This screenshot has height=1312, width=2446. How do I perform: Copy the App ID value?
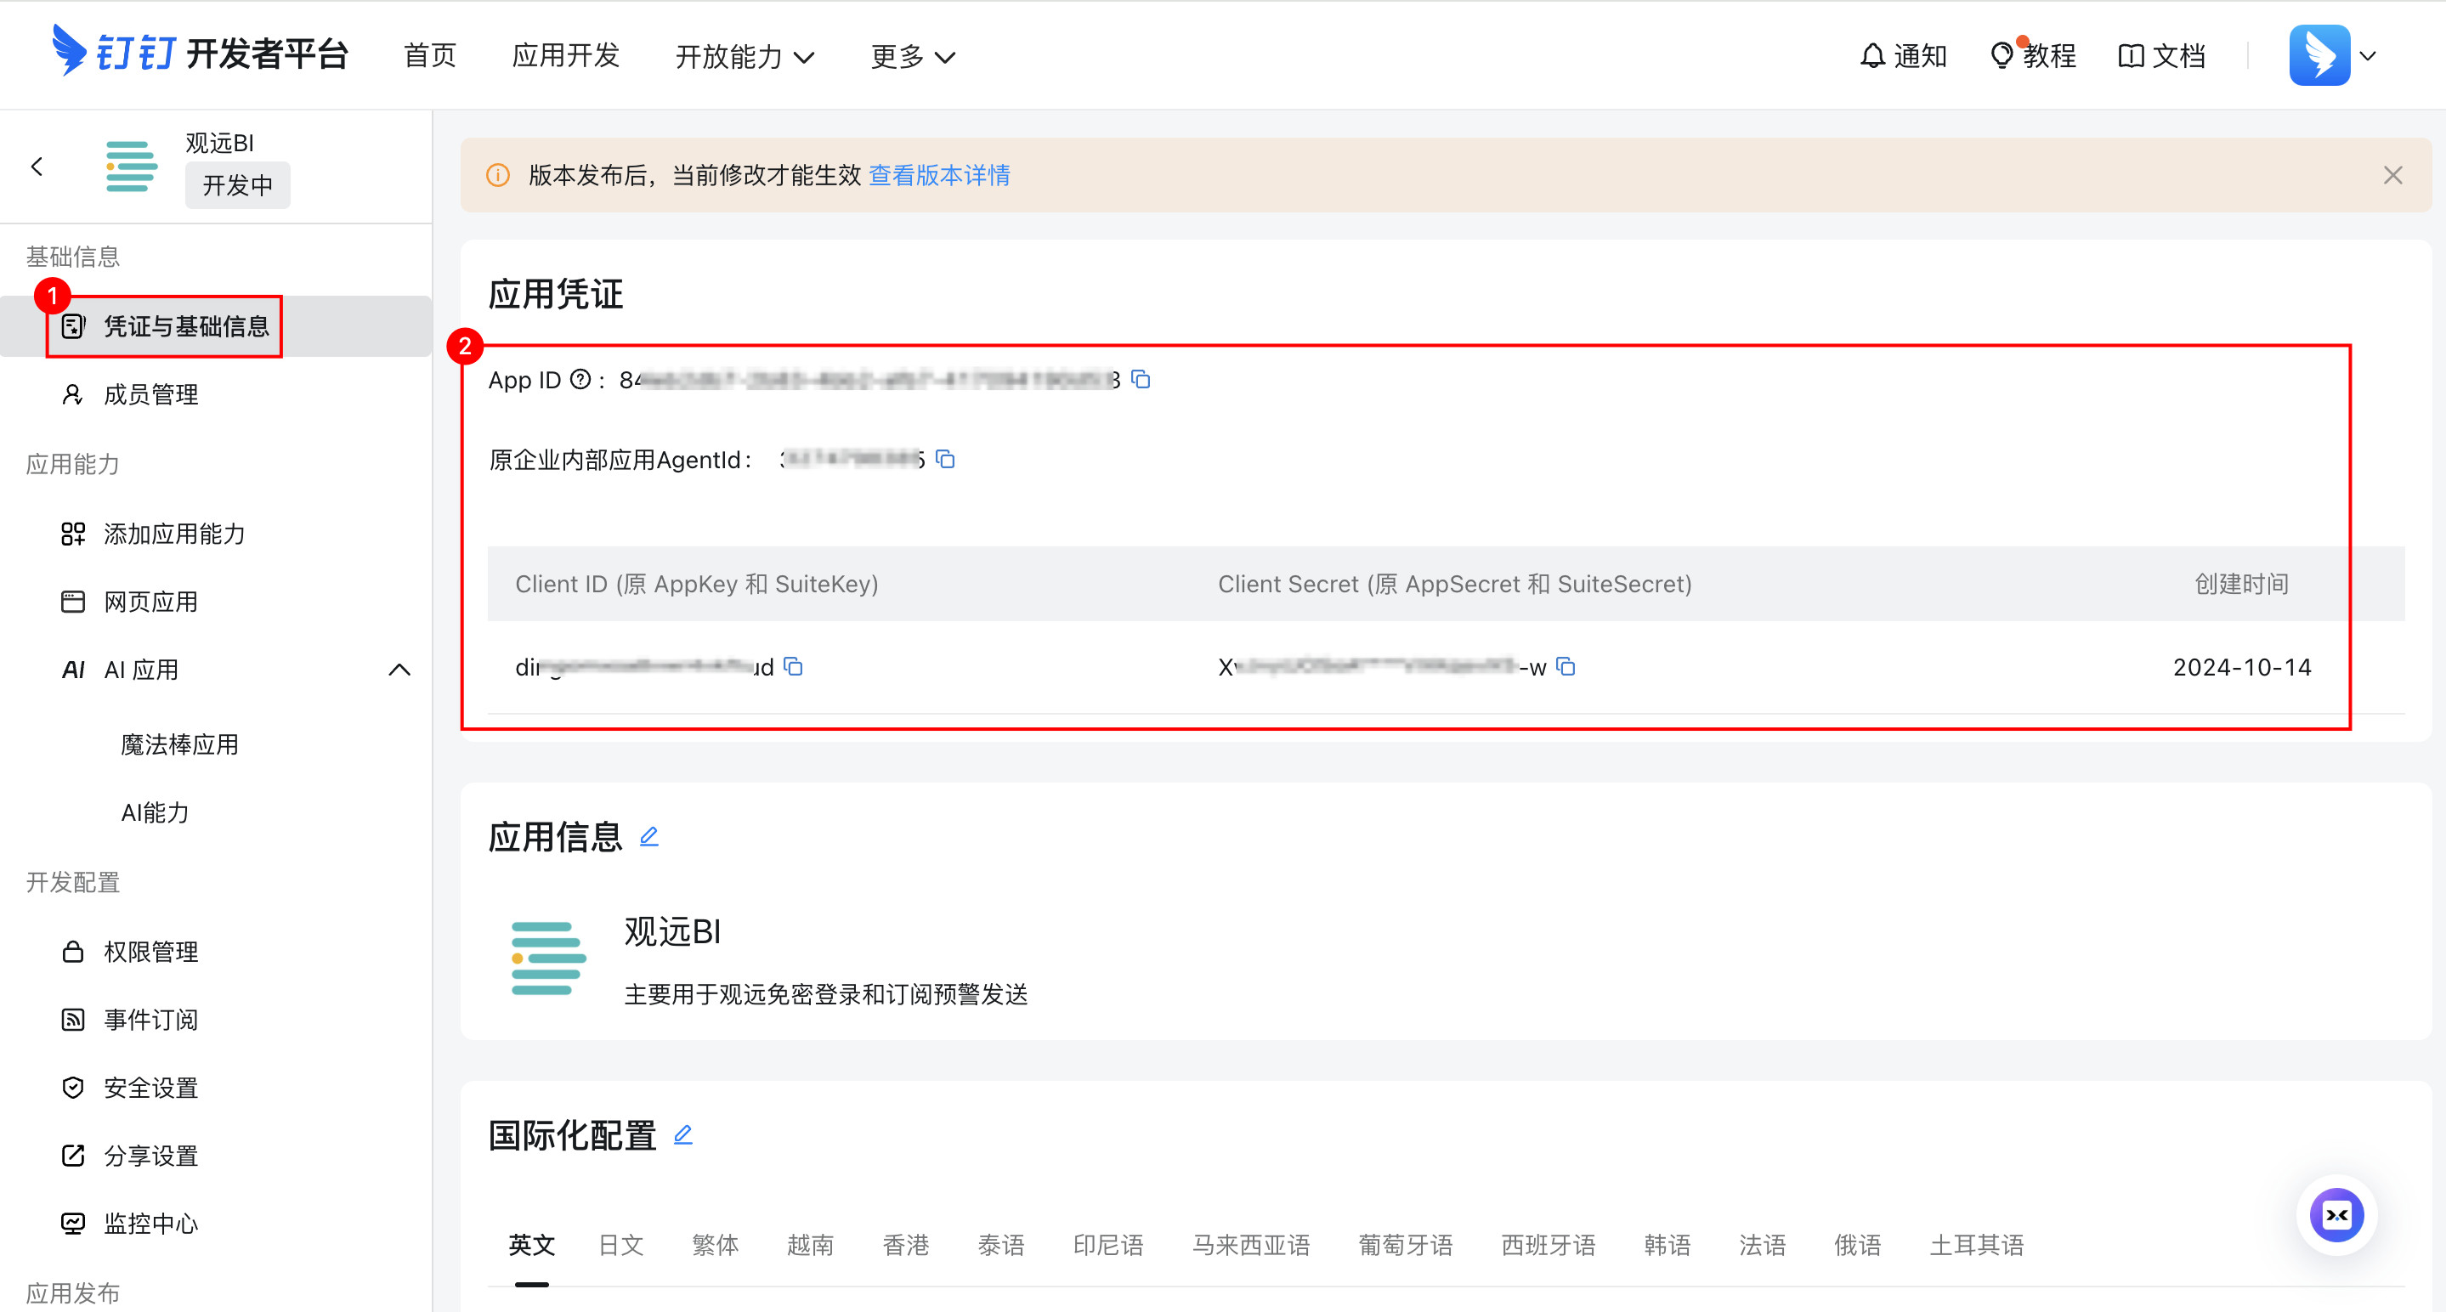point(1141,380)
